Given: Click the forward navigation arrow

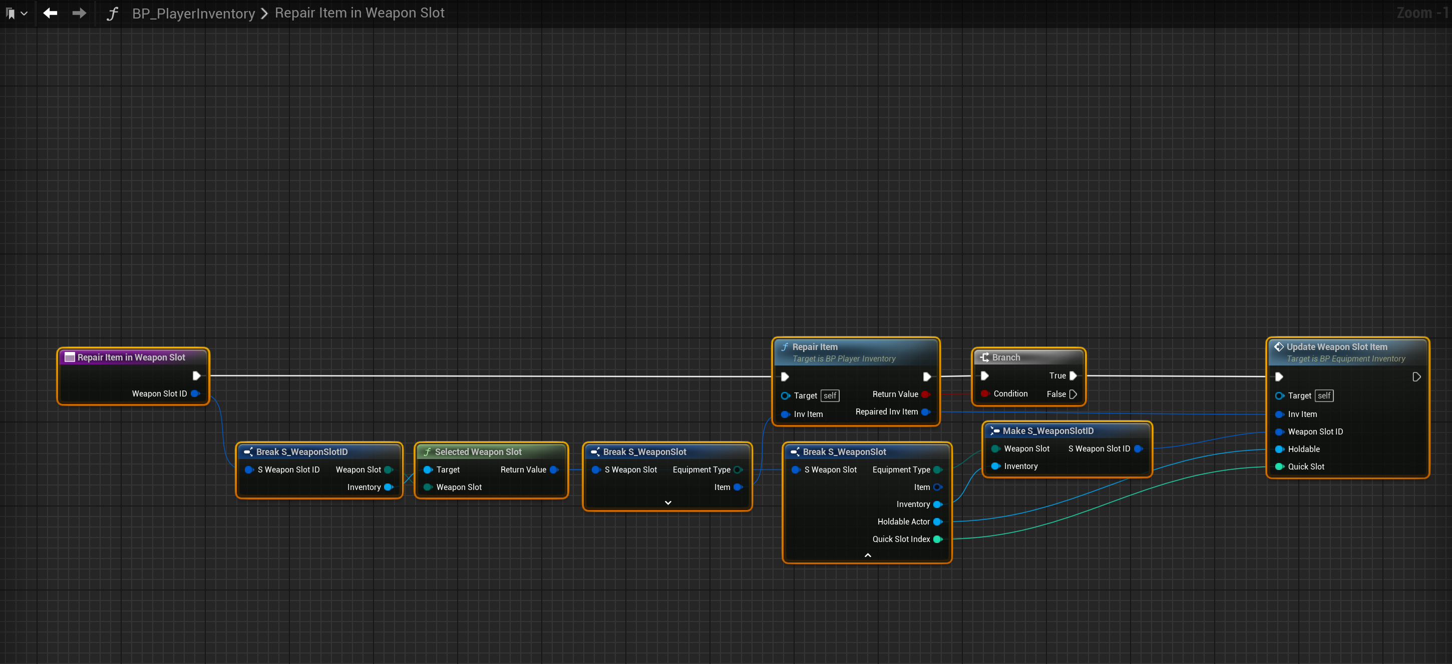Looking at the screenshot, I should [80, 13].
